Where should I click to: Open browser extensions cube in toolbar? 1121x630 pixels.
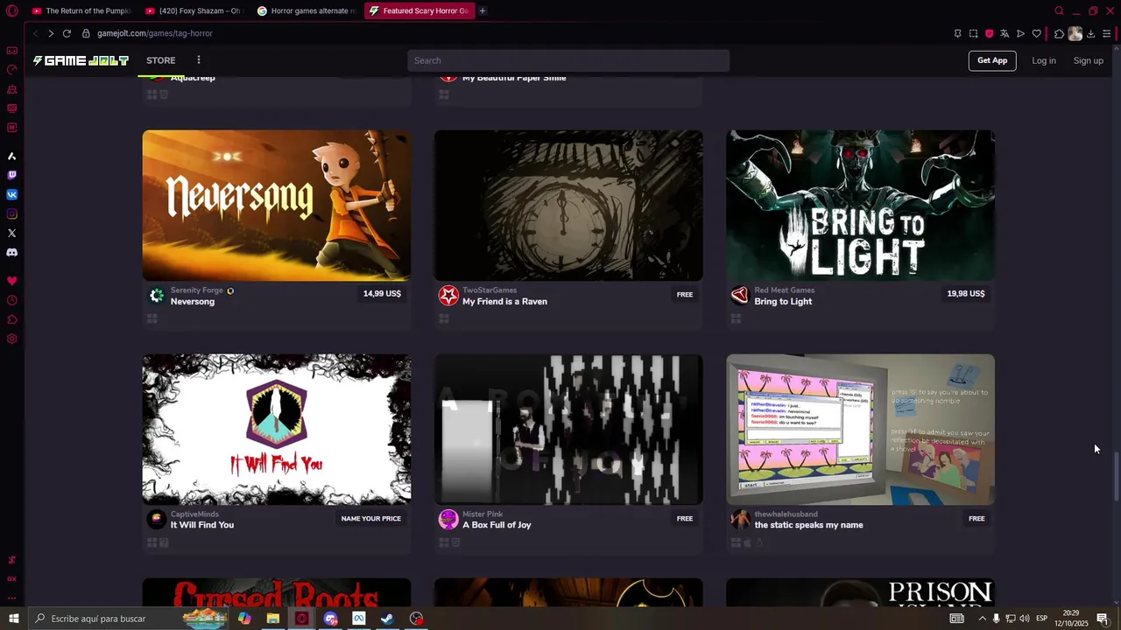(x=1059, y=33)
